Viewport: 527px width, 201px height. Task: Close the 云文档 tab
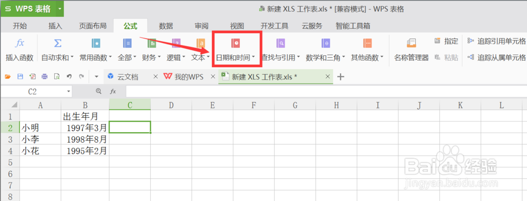point(155,77)
